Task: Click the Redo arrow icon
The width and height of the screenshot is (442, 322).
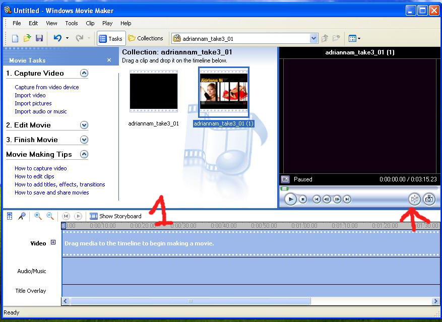Action: tap(80, 38)
